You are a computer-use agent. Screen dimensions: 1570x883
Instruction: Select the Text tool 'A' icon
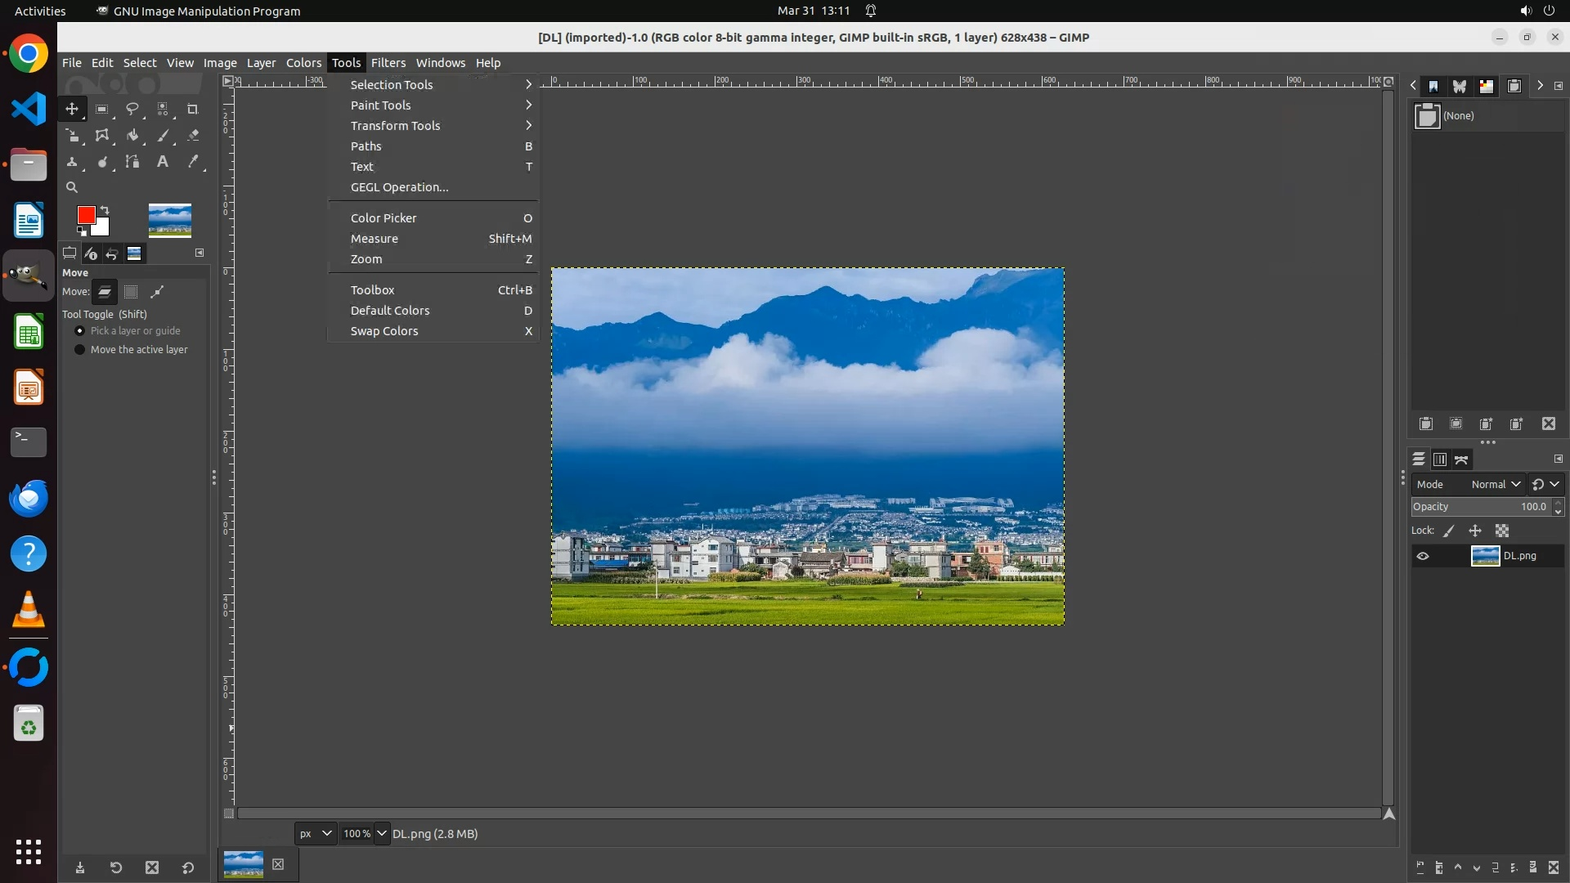point(163,162)
